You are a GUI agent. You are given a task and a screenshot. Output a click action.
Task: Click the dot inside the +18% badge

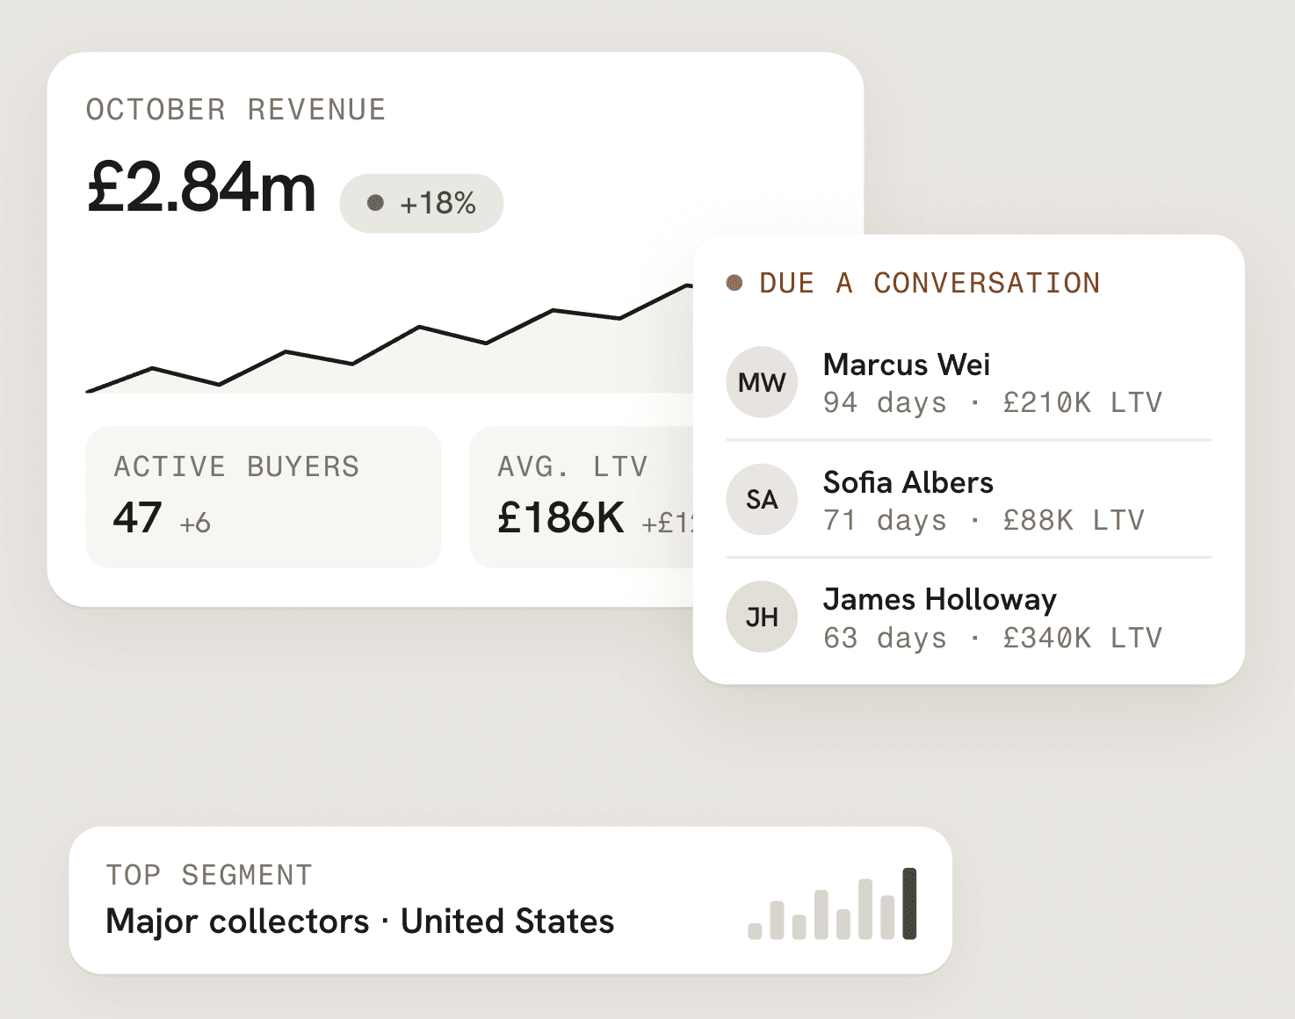point(375,203)
